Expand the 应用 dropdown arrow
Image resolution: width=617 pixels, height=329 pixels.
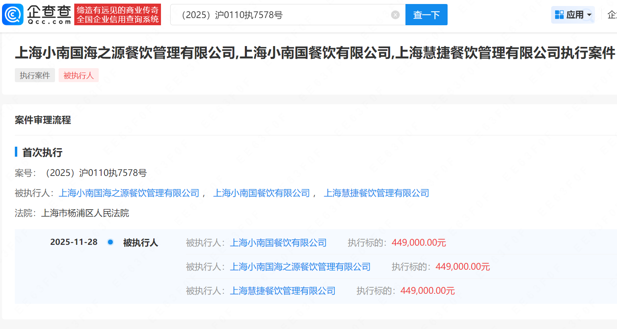[x=589, y=15]
